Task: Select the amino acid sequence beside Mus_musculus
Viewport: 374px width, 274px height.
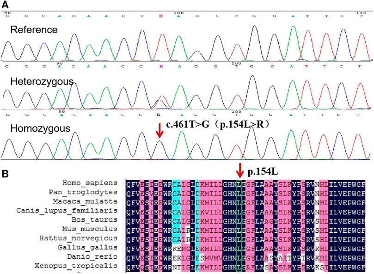Action: (x=245, y=231)
